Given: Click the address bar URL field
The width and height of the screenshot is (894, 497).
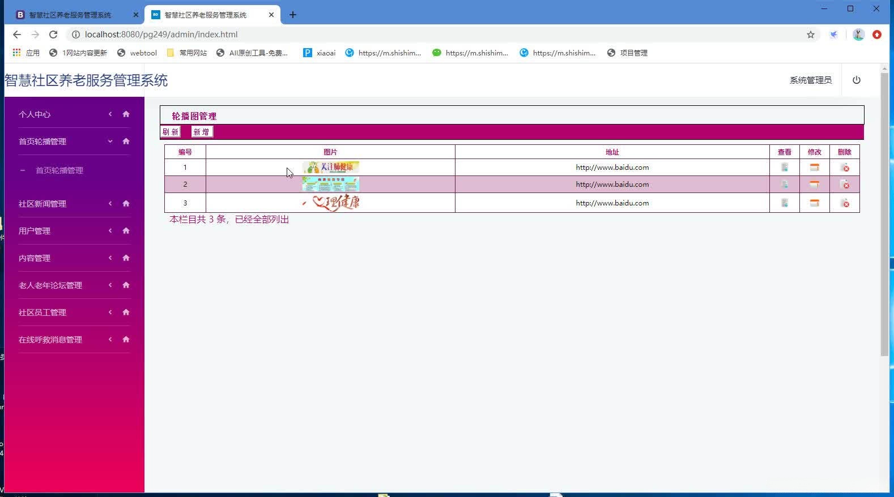Looking at the screenshot, I should click(x=442, y=35).
